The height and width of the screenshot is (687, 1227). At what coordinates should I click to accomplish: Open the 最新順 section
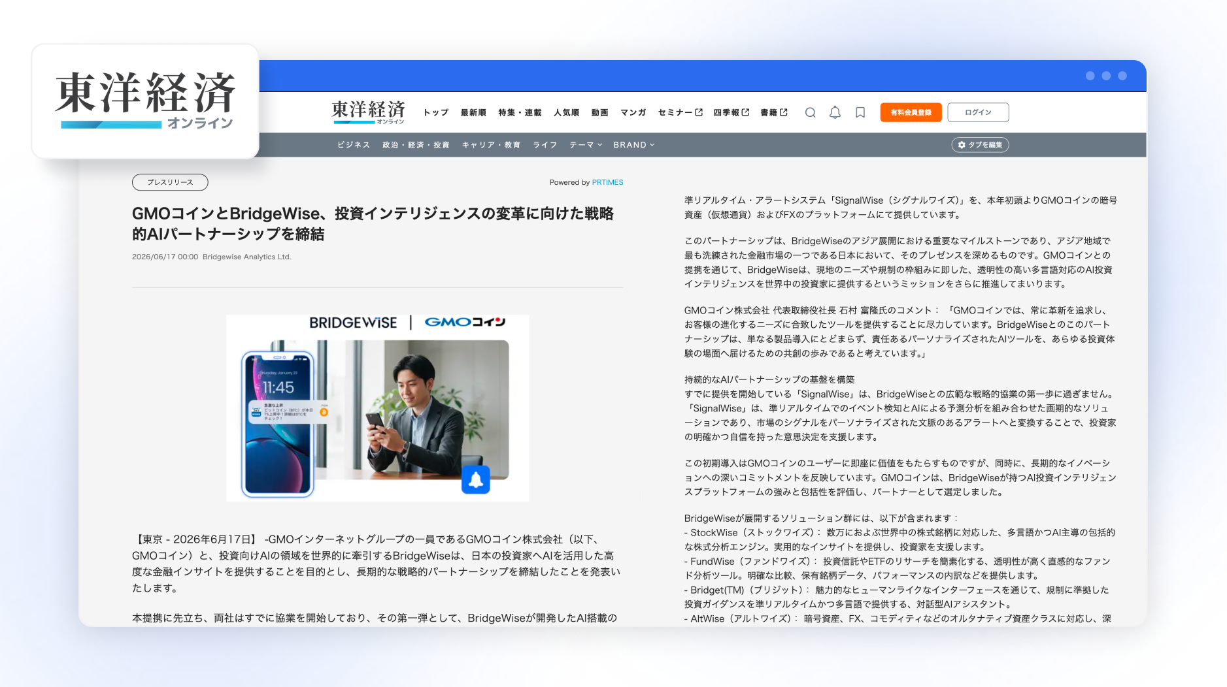pyautogui.click(x=473, y=112)
